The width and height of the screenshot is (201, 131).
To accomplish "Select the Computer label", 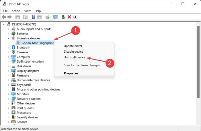I will click(23, 57).
